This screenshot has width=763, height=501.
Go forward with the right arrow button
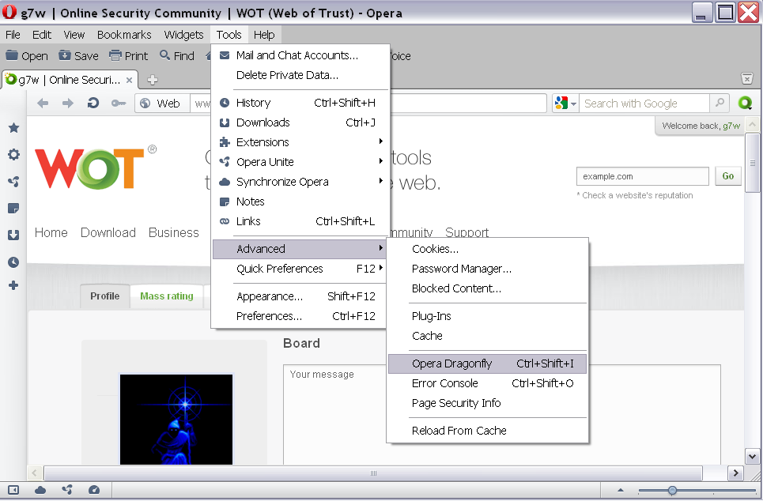[68, 103]
